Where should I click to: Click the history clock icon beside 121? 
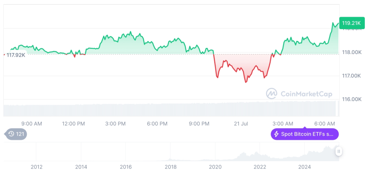click(10, 134)
